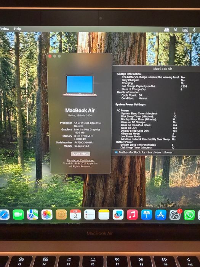This screenshot has width=200, height=267.
Task: Launch Freeform from the Dock
Action: tap(118, 214)
